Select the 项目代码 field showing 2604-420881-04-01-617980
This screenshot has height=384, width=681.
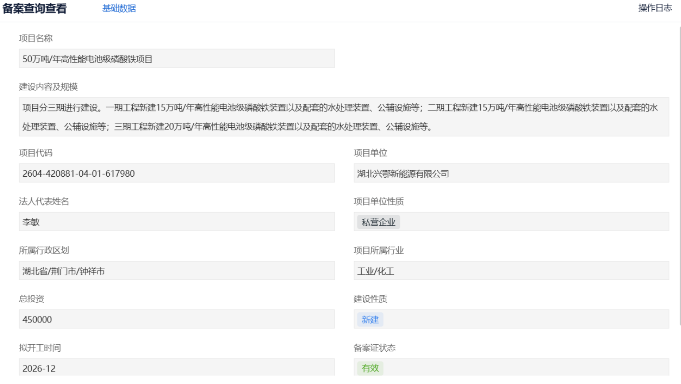click(176, 173)
